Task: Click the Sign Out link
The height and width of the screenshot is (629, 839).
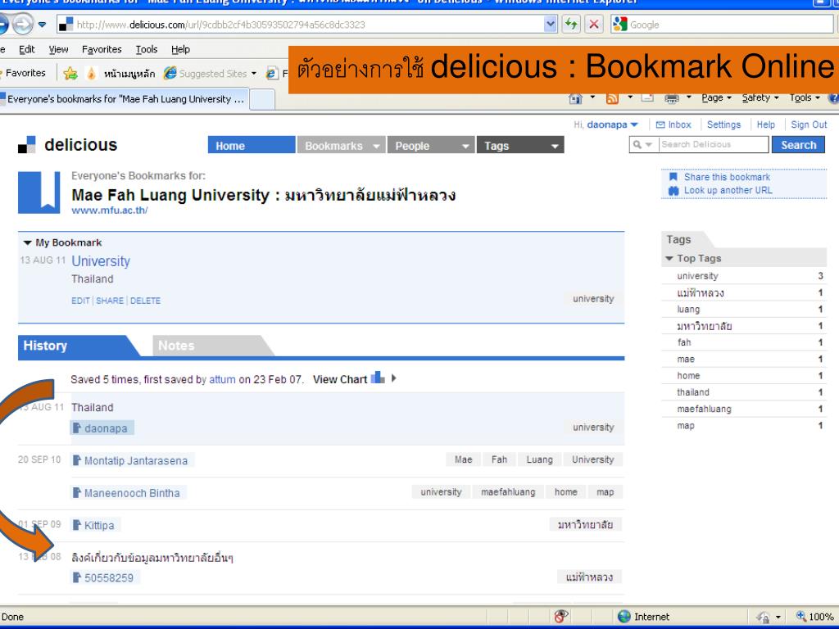Action: 809,124
